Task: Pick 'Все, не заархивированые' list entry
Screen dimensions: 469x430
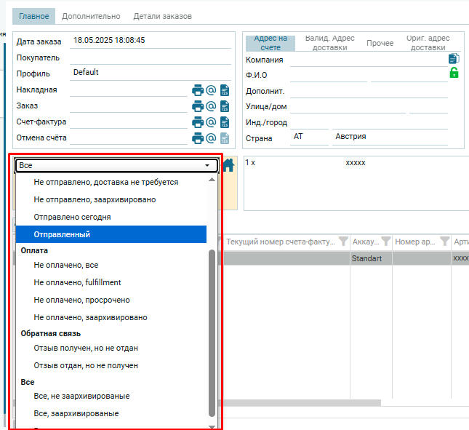Action: click(x=81, y=396)
